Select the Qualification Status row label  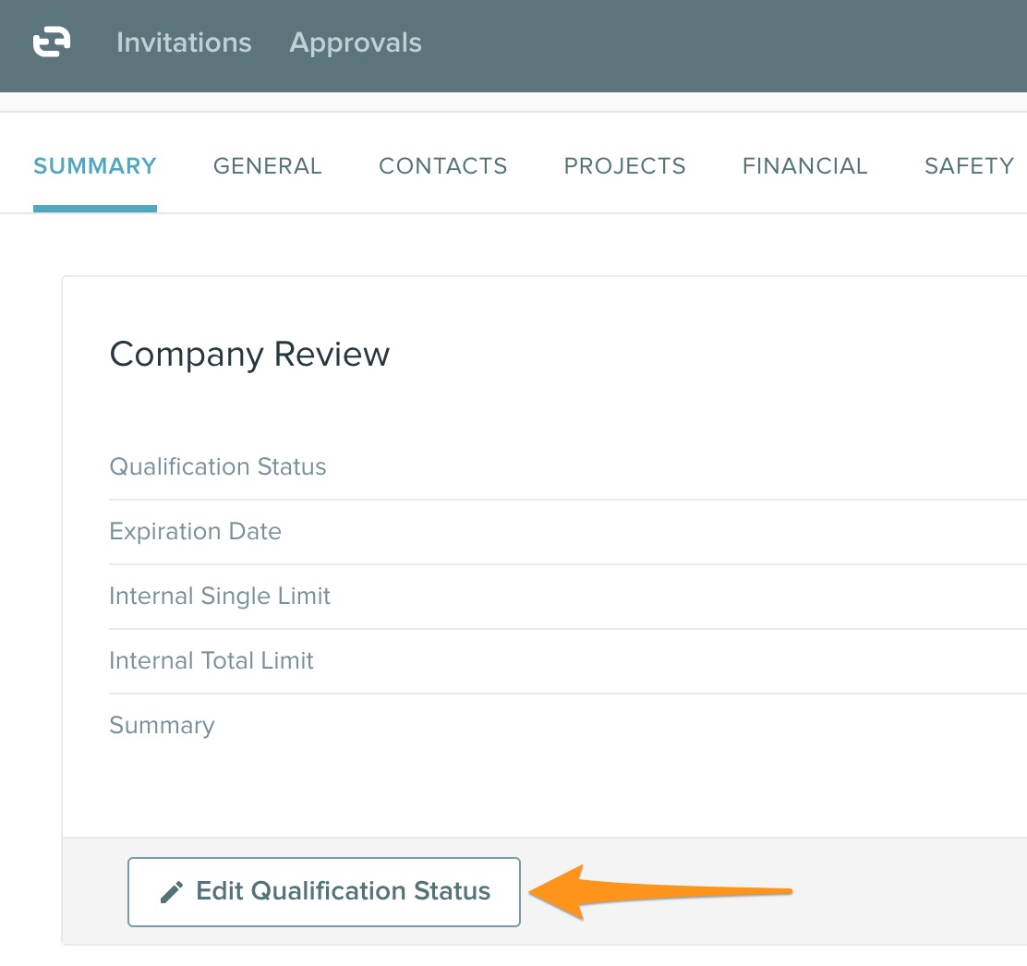coord(218,467)
